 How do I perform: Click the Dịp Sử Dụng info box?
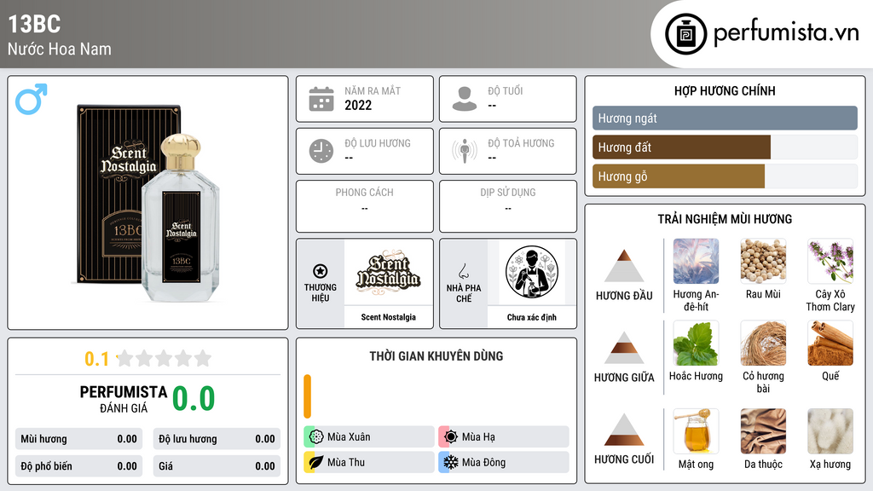pyautogui.click(x=508, y=206)
